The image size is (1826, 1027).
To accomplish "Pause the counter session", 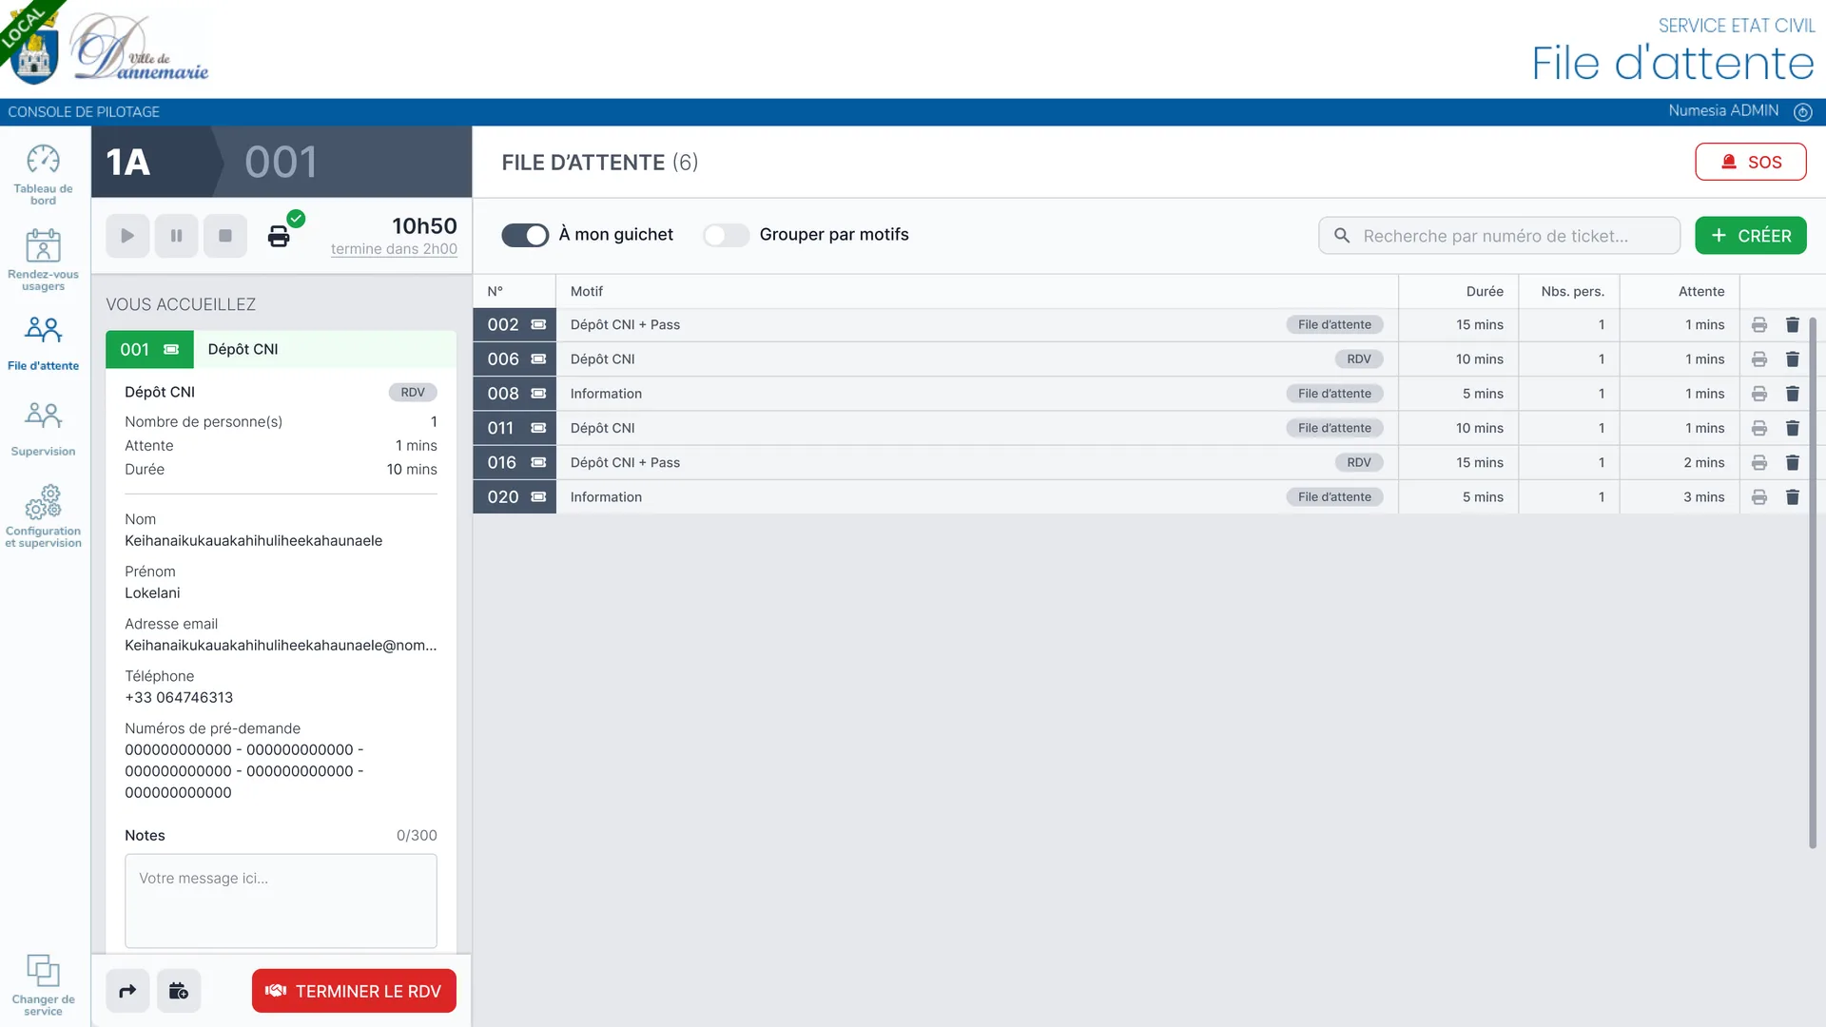I will (x=176, y=236).
